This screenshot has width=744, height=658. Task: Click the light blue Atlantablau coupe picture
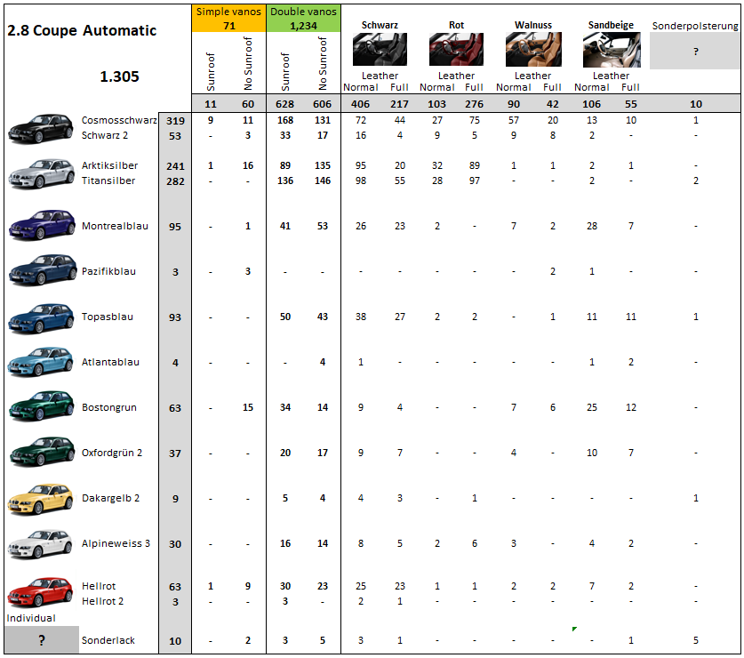click(41, 362)
